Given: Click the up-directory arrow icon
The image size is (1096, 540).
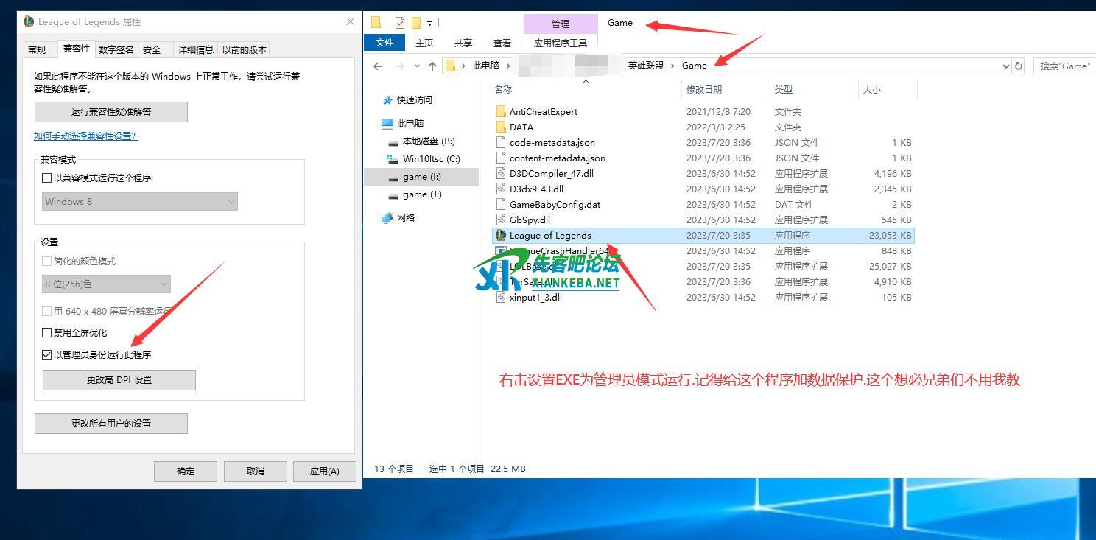Looking at the screenshot, I should click(x=432, y=66).
